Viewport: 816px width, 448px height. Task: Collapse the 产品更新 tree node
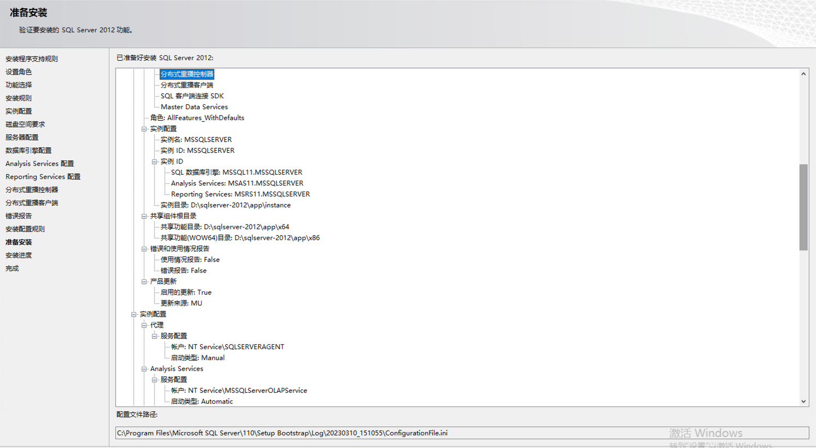tap(144, 282)
